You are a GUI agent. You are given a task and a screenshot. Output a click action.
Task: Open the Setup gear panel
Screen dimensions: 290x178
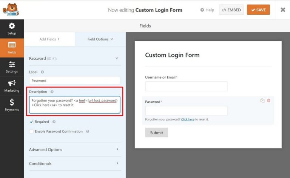coord(12,28)
